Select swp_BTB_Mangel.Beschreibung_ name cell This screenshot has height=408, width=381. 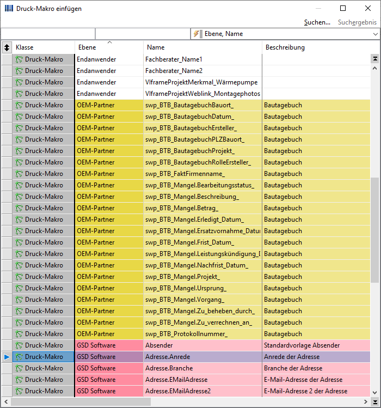[202, 197]
